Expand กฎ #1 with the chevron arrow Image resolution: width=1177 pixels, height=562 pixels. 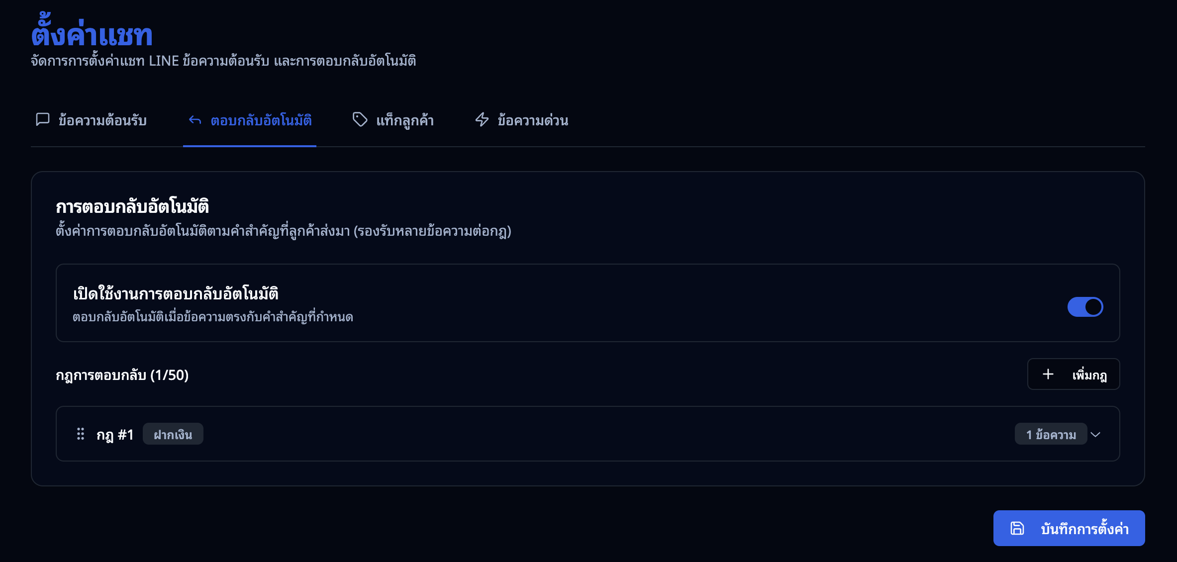click(x=1095, y=434)
